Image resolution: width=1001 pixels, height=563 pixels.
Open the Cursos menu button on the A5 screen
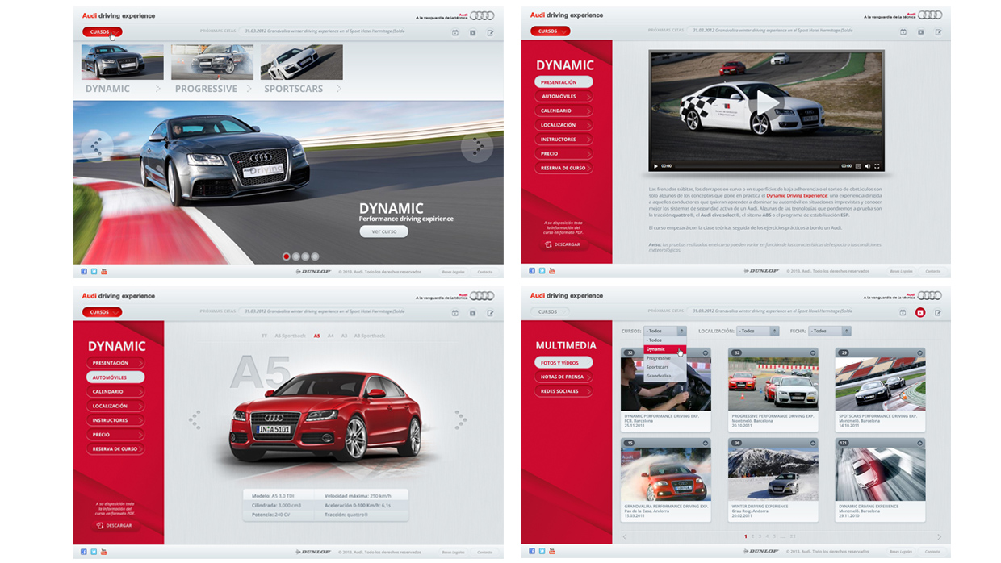[x=103, y=312]
